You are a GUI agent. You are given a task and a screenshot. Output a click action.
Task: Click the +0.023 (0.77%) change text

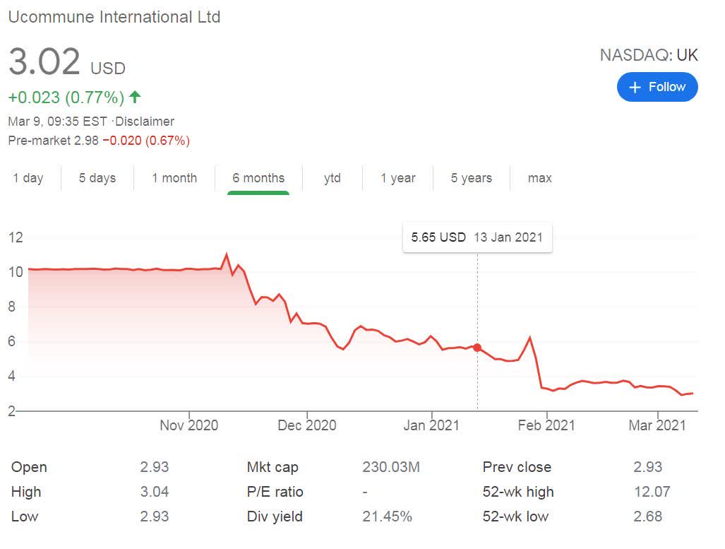click(x=66, y=98)
